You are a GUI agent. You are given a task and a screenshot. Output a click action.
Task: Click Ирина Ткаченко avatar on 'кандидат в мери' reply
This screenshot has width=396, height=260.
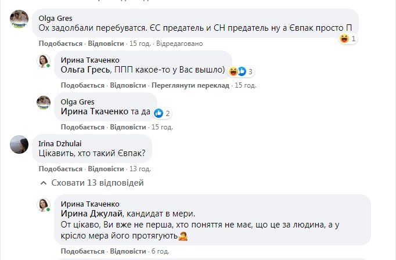pos(44,205)
